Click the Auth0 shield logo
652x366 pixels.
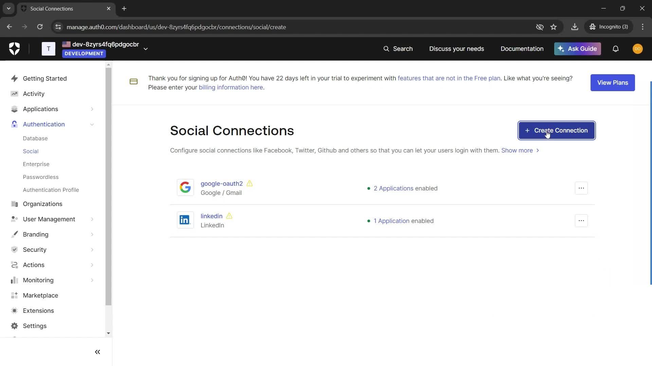[14, 49]
